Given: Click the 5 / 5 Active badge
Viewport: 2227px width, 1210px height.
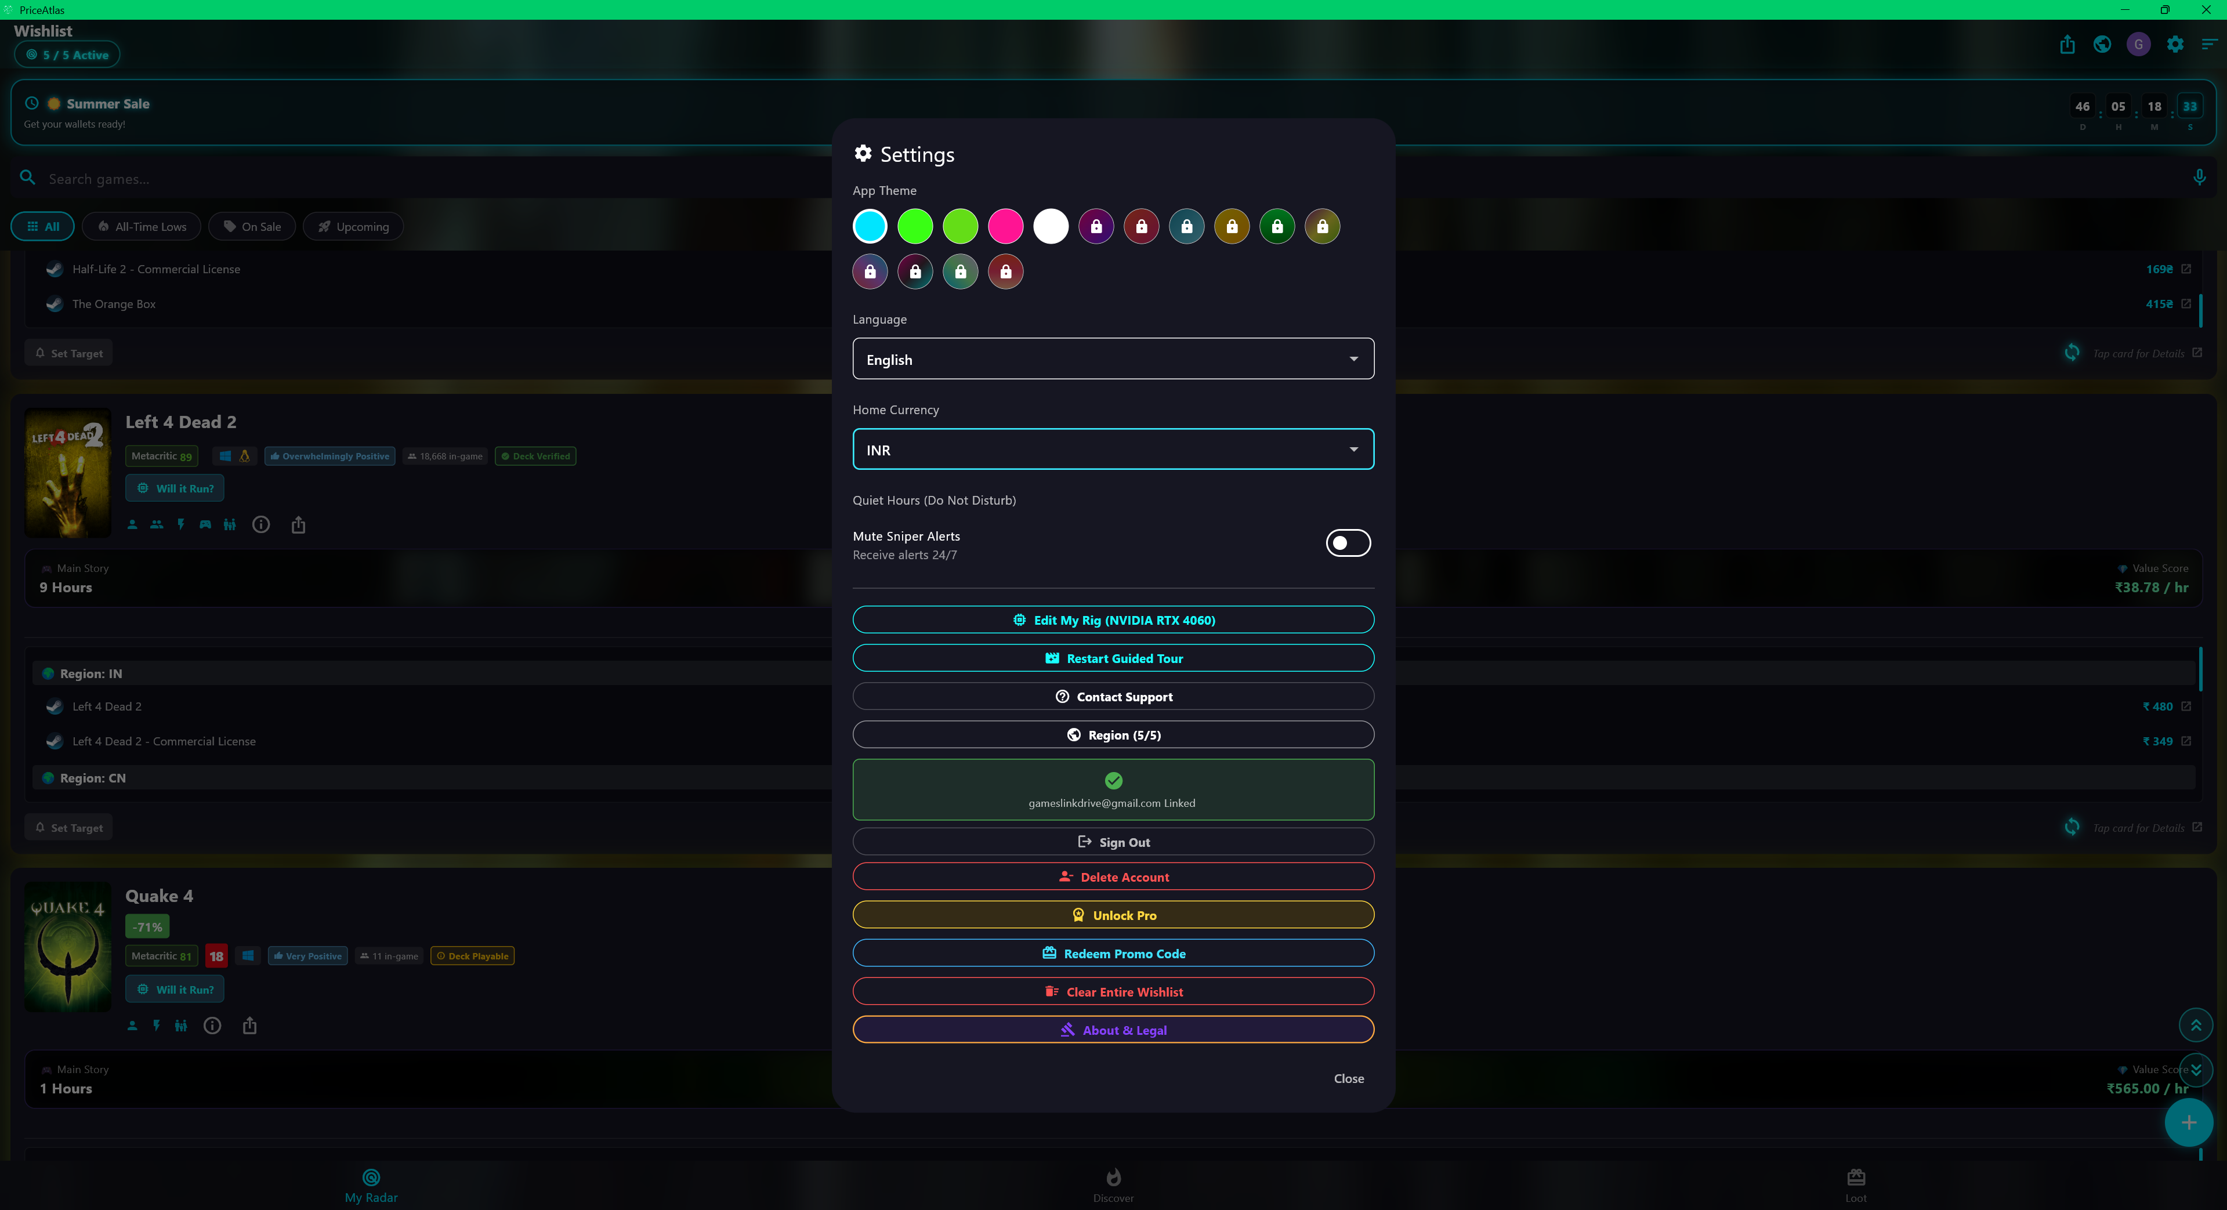Looking at the screenshot, I should (67, 55).
